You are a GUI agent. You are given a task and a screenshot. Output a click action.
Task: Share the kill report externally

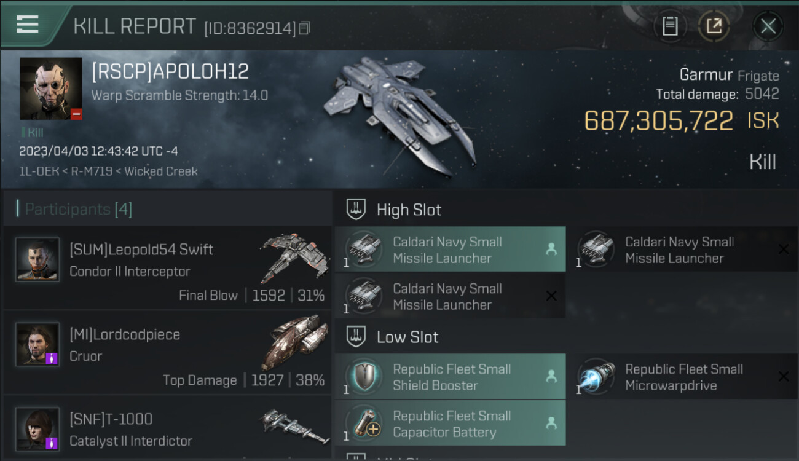point(714,26)
